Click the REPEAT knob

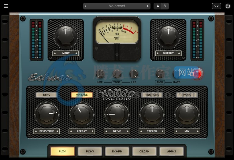82,114
